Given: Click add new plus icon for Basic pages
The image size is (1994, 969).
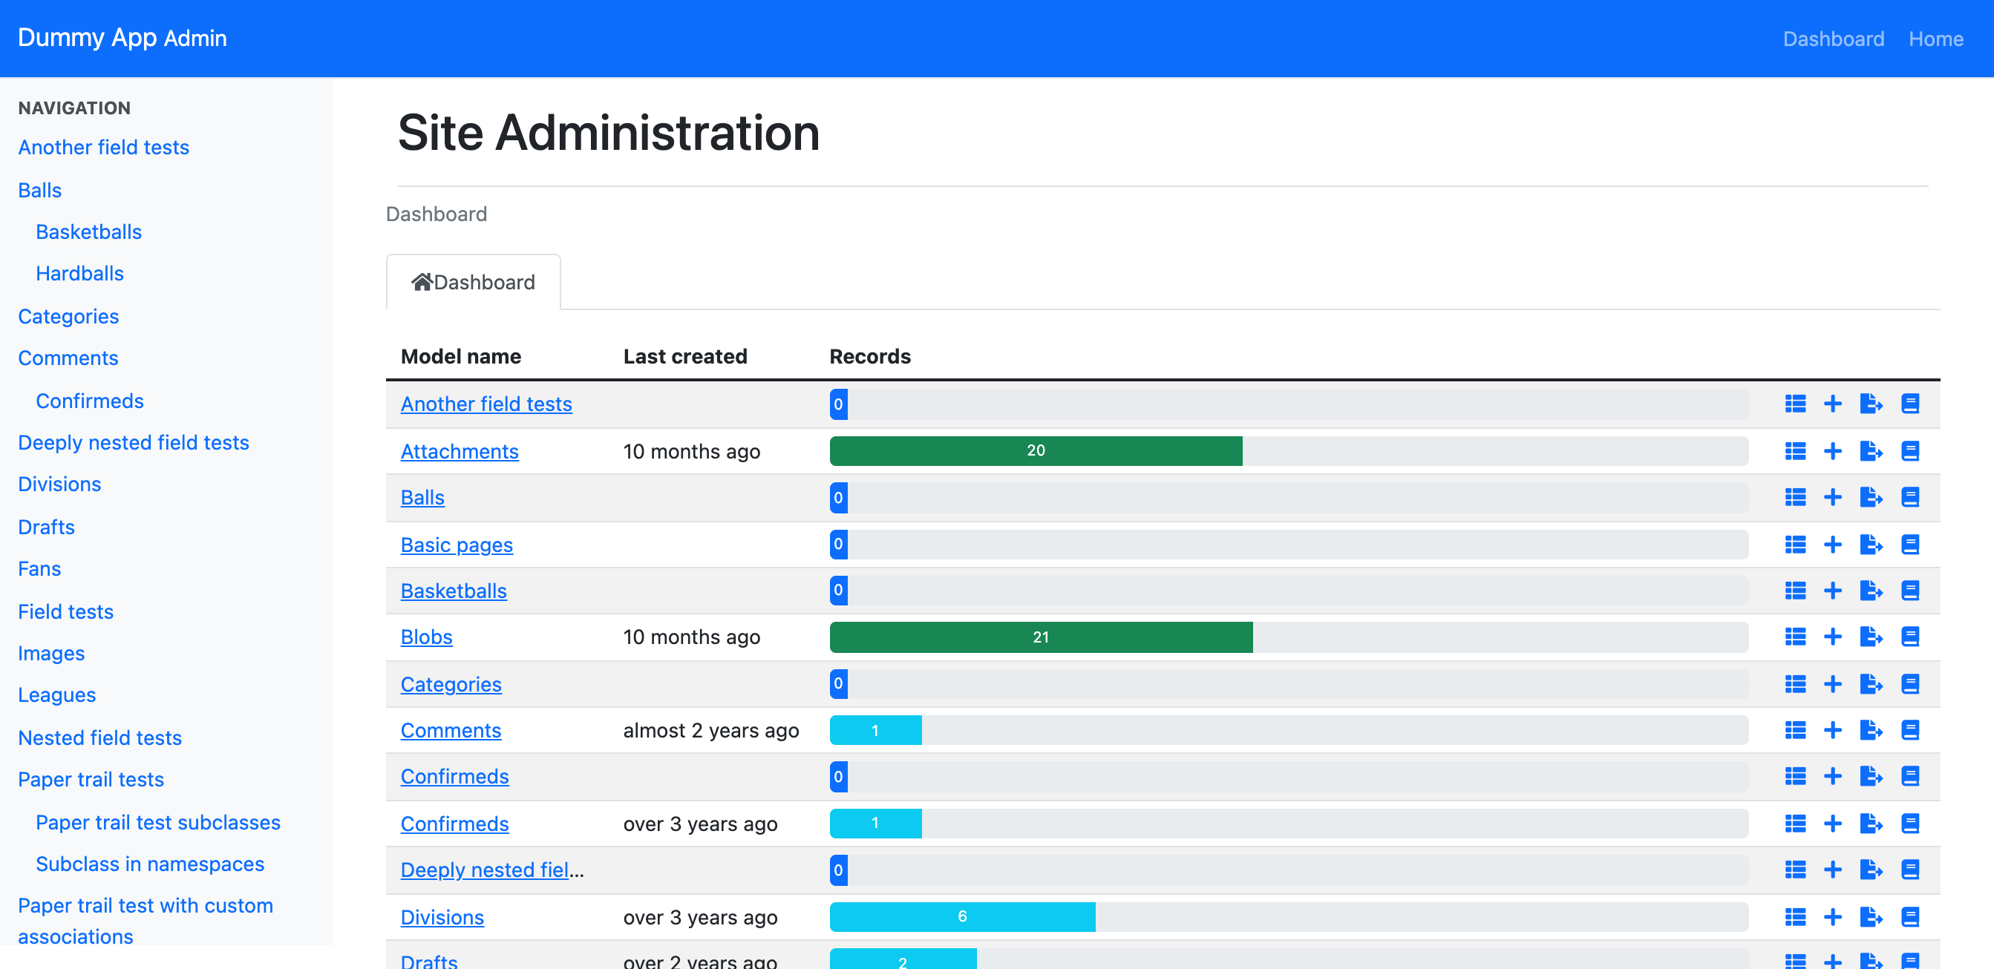Looking at the screenshot, I should (1831, 545).
